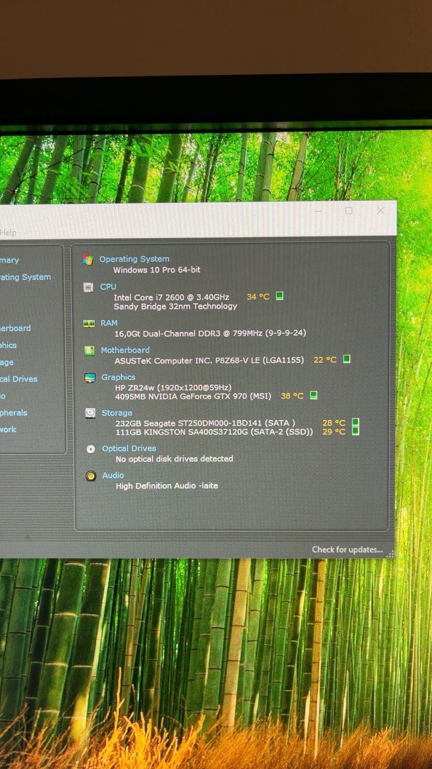Select Summary in the sidebar

point(10,260)
